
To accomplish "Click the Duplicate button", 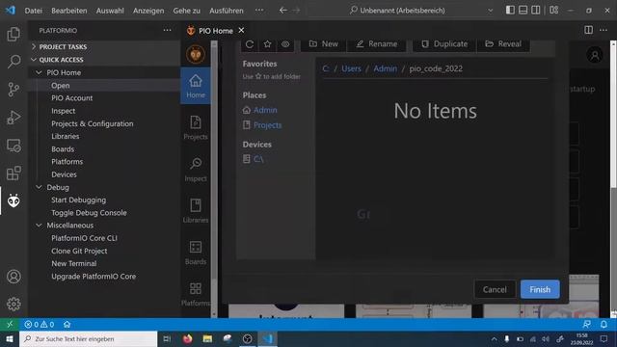I will click(444, 44).
